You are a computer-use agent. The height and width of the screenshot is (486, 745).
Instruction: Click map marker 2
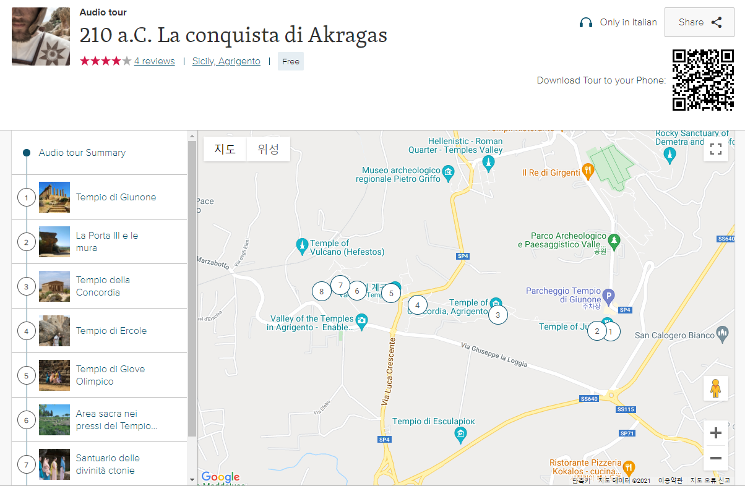[596, 331]
